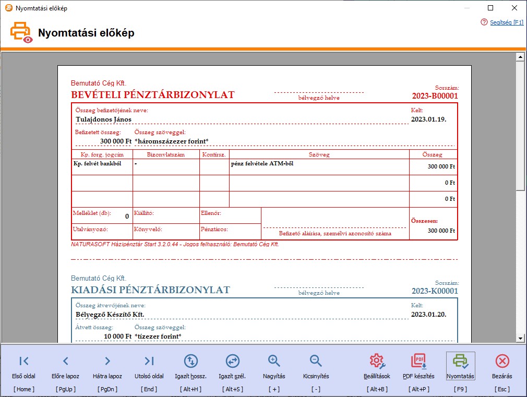Fit page width with Igazít szél.

coord(232,361)
